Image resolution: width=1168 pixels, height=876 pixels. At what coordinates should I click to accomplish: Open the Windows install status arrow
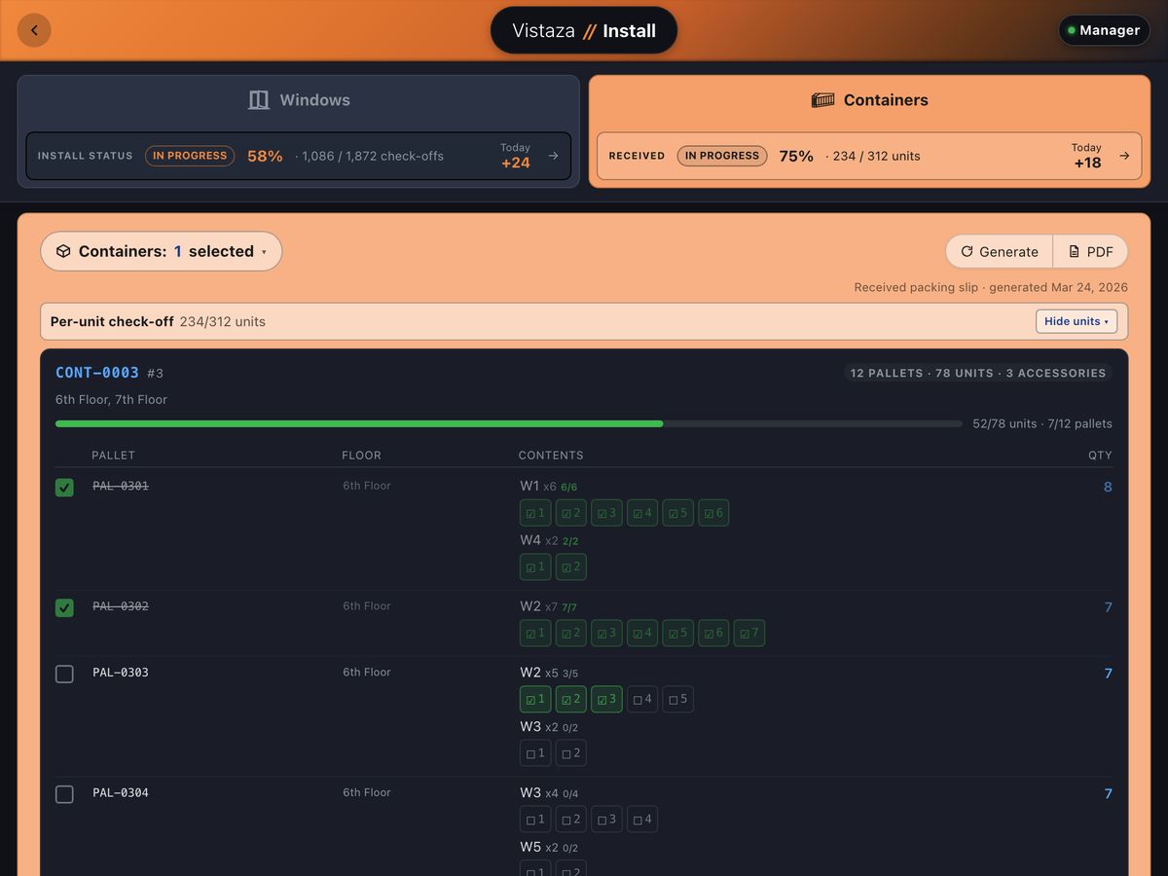click(553, 156)
